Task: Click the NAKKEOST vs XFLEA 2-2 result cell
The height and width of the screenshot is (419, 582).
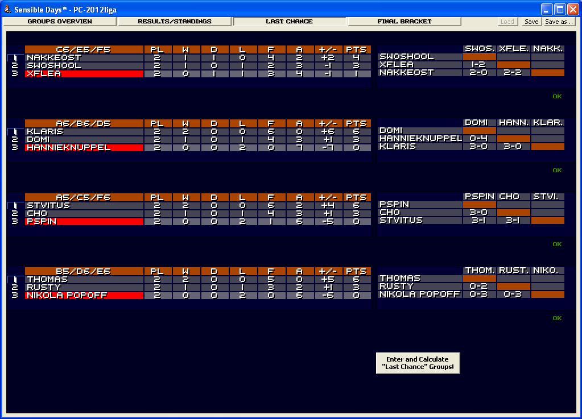Action: pos(513,73)
